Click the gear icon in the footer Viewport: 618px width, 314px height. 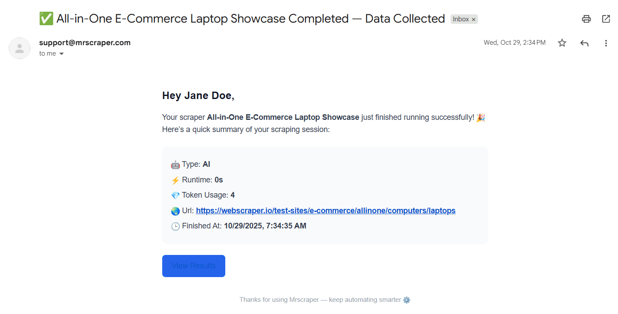pyautogui.click(x=407, y=300)
